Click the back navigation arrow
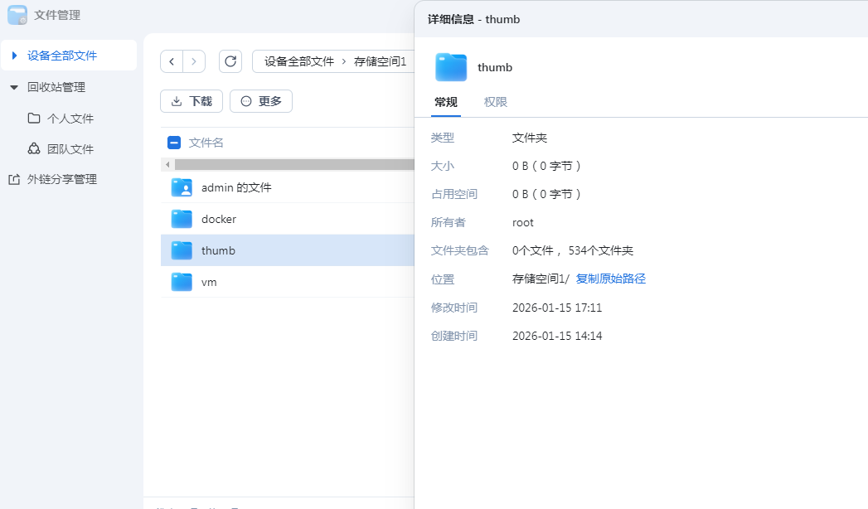868x509 pixels. point(172,61)
